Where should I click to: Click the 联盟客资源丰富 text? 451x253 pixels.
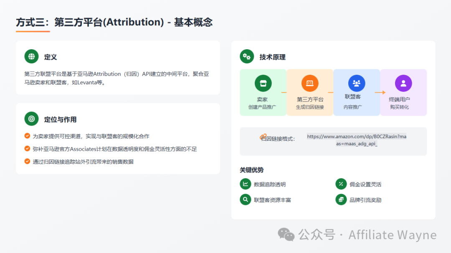(272, 200)
